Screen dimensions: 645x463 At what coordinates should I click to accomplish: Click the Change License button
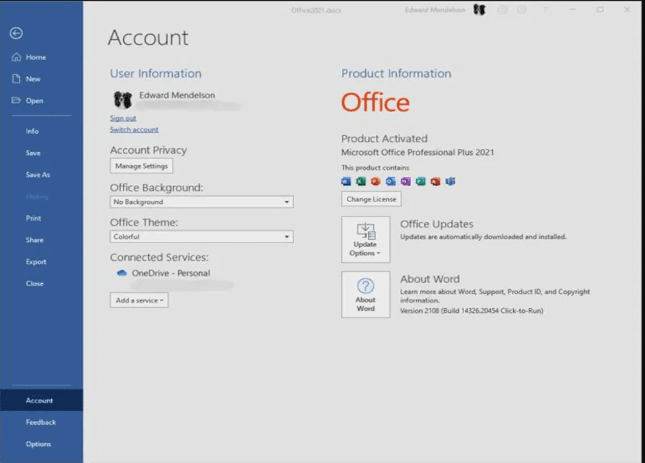coord(371,199)
